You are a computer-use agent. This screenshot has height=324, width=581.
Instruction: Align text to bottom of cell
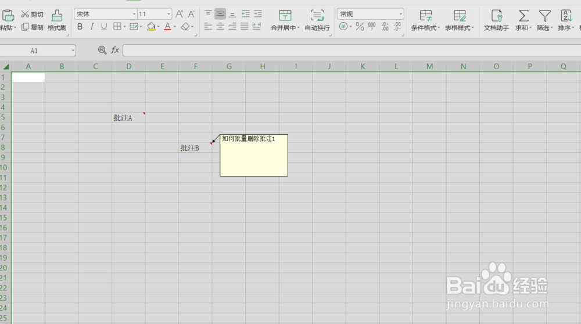click(x=232, y=14)
